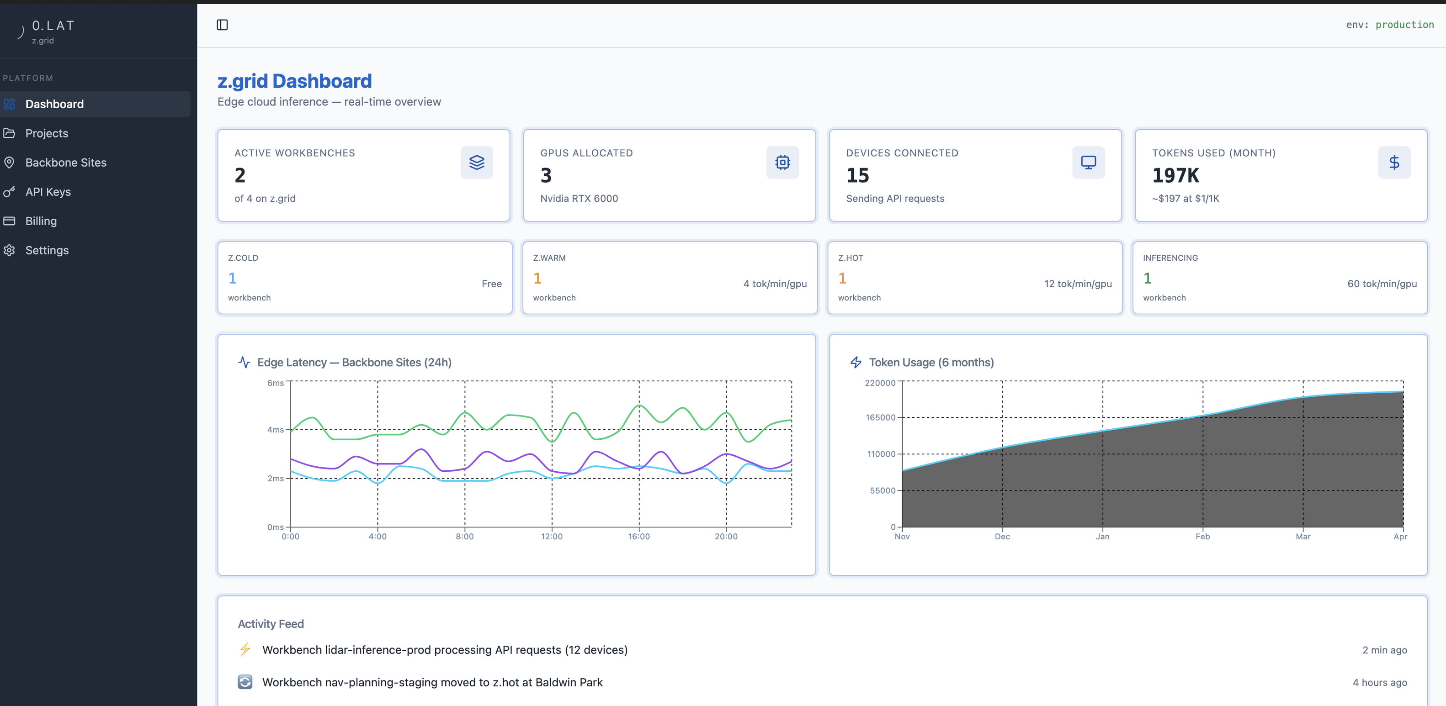The width and height of the screenshot is (1446, 706).
Task: Click the pulse icon next to Edge Latency
Action: 244,362
